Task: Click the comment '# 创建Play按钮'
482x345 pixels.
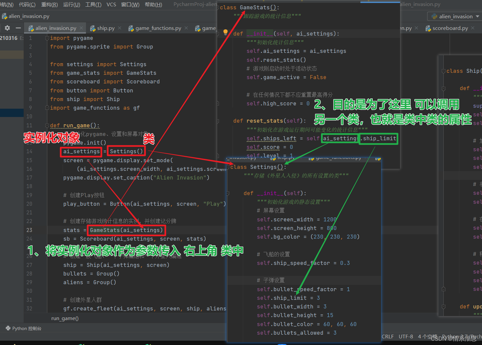Action: coord(84,195)
